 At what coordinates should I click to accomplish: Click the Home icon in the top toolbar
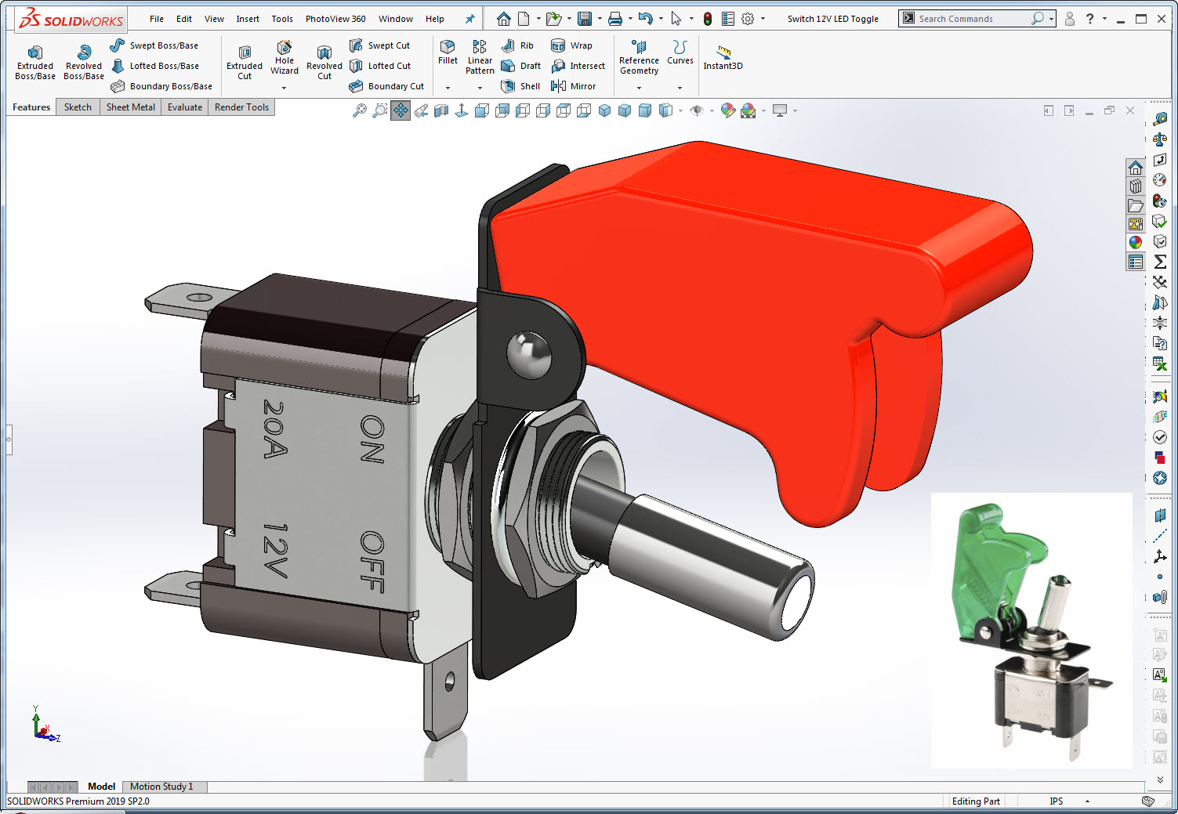[504, 19]
